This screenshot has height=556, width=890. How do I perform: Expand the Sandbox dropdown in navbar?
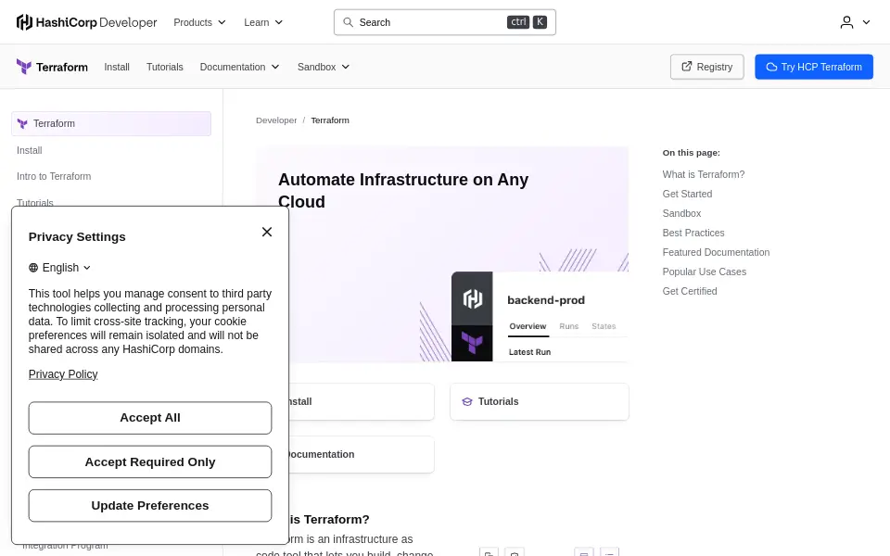[x=324, y=67]
